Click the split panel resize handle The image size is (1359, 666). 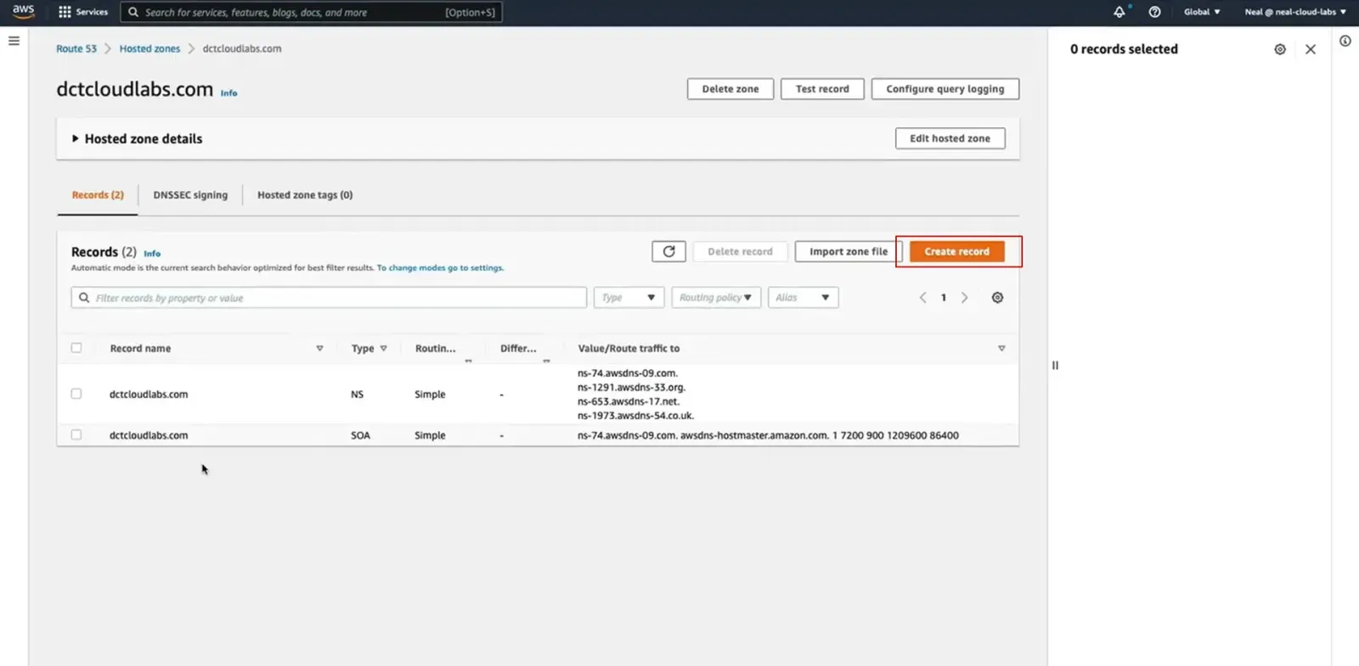[1055, 366]
